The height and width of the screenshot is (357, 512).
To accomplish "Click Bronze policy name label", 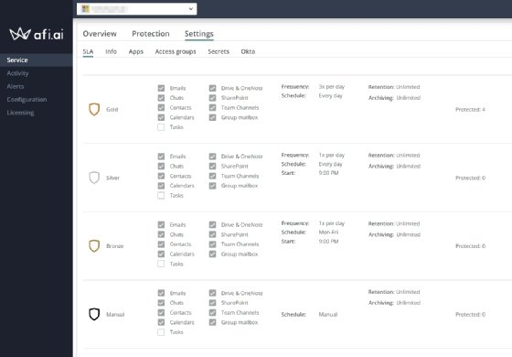I will click(x=115, y=246).
